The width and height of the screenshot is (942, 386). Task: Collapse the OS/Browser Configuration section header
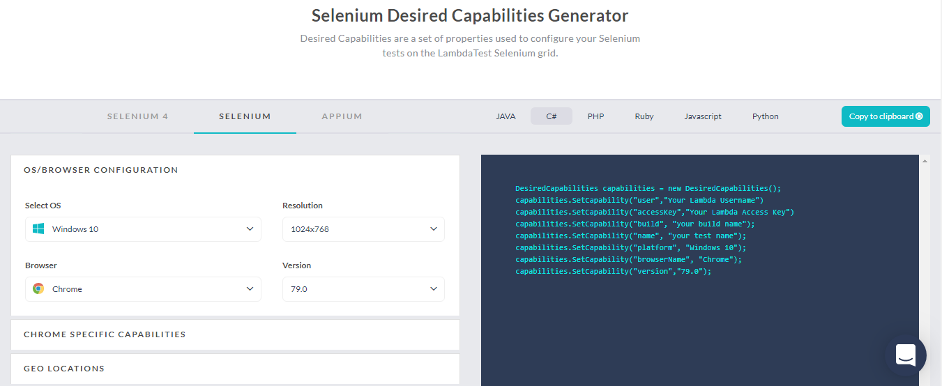click(x=101, y=170)
